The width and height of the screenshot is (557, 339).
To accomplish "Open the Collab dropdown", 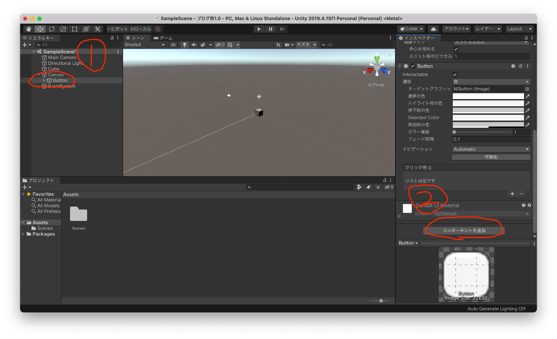I will coord(411,29).
